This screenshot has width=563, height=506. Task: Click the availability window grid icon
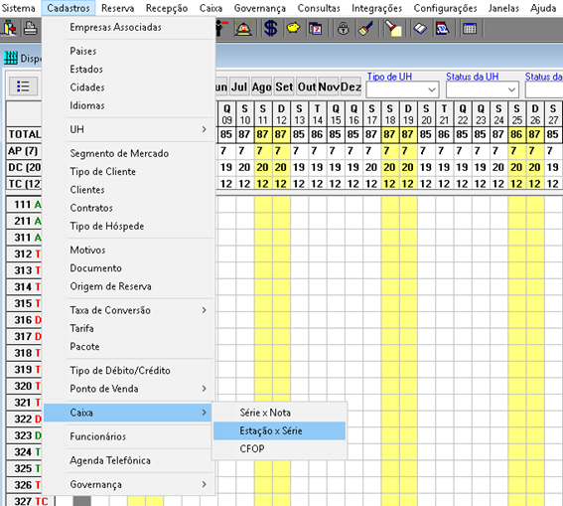point(10,58)
